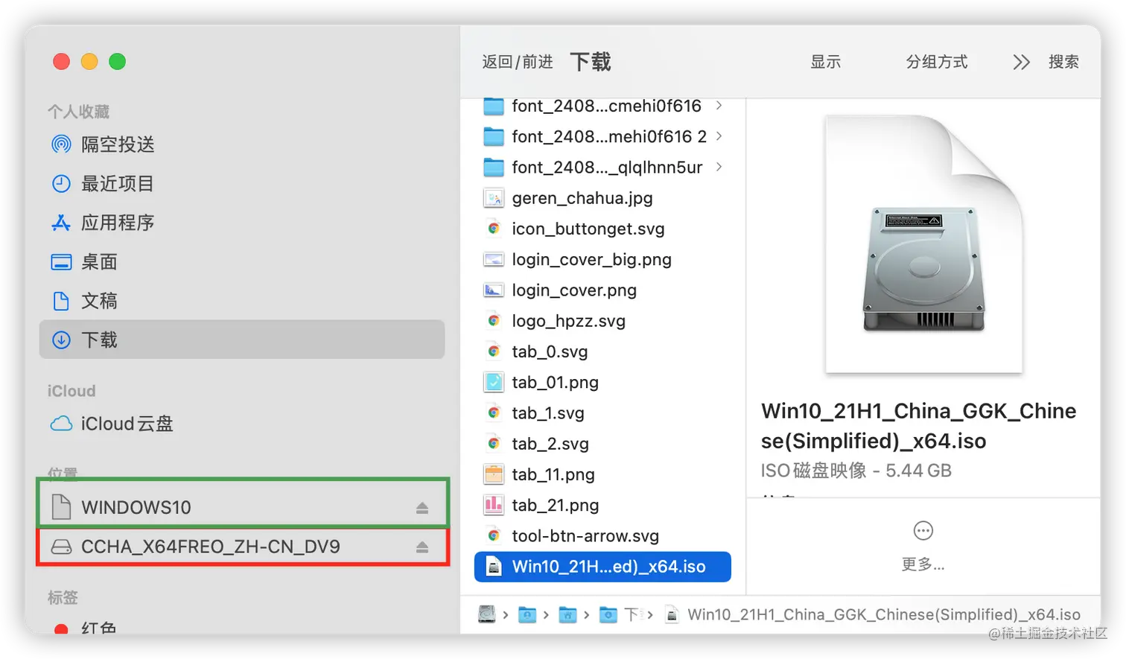1126x659 pixels.
Task: Click the Applications icon beside 应用程序
Action: coord(61,223)
